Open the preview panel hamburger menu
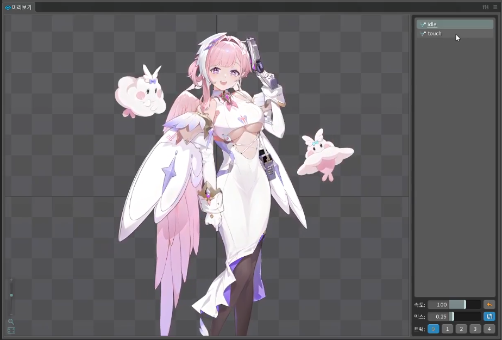Image resolution: width=502 pixels, height=340 pixels. tap(495, 7)
